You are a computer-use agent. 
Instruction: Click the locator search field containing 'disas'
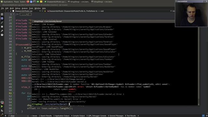point(18,116)
